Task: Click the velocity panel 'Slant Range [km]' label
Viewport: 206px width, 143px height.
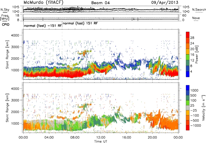Action: coord(7,108)
